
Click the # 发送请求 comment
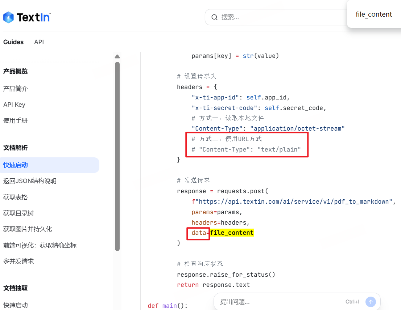[193, 181]
